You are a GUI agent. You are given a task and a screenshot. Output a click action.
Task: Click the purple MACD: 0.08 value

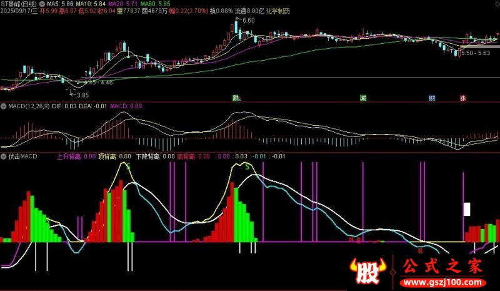pyautogui.click(x=126, y=106)
